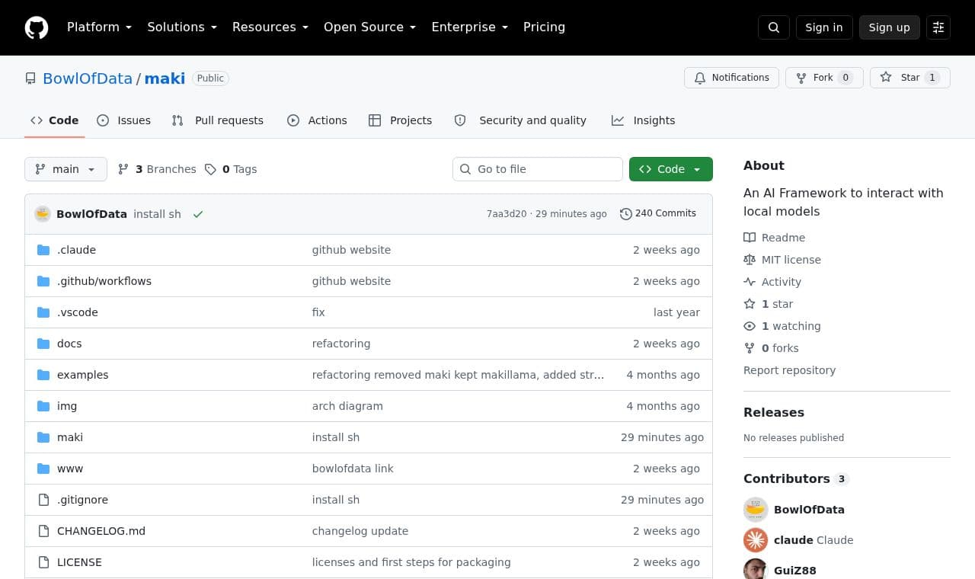This screenshot has height=579, width=975.
Task: Fork the repository
Action: [824, 78]
